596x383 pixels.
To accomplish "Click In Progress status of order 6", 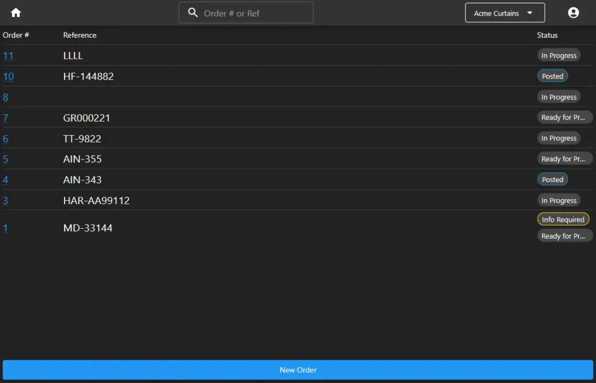I will [x=559, y=139].
